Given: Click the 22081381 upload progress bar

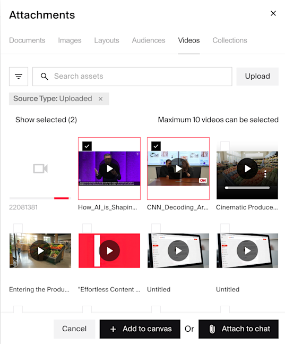Looking at the screenshot, I should 39,198.
